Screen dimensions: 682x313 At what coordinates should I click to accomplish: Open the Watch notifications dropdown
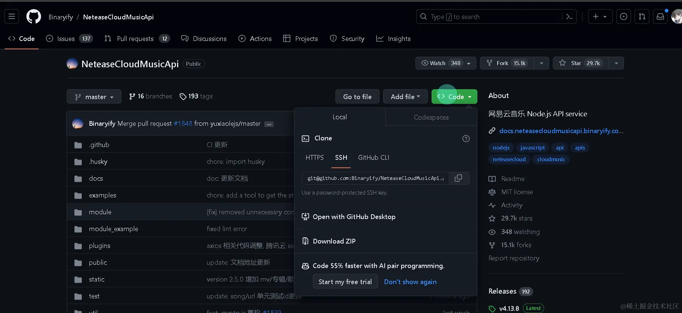pyautogui.click(x=445, y=63)
